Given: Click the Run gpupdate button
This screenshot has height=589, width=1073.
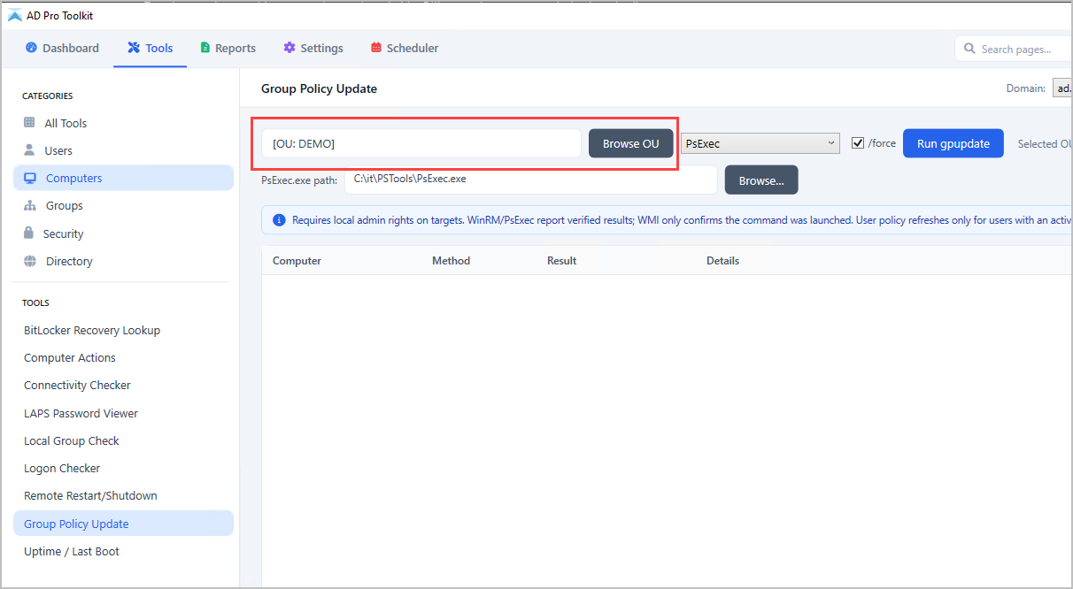Looking at the screenshot, I should [x=953, y=143].
